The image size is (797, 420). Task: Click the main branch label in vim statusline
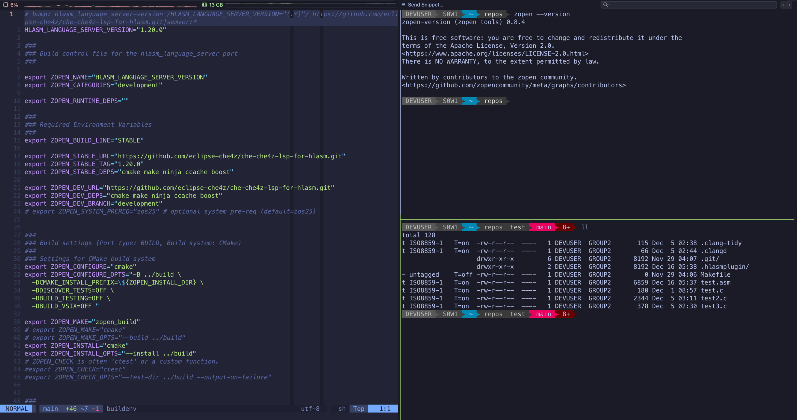point(50,408)
